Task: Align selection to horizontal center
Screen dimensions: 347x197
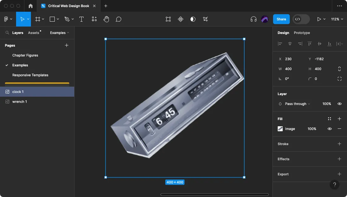Action: [290, 44]
